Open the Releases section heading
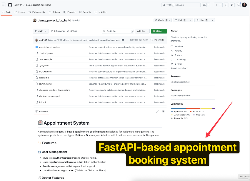This screenshot has height=181, width=250. [176, 76]
